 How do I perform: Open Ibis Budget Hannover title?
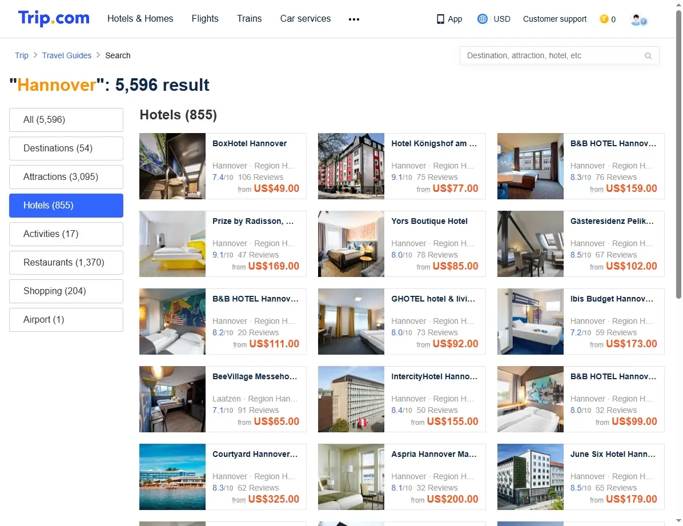(612, 299)
